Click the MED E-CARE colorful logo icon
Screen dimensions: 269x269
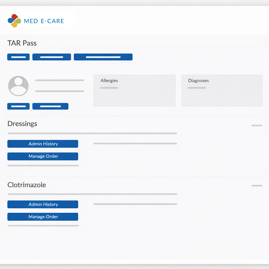tap(14, 20)
